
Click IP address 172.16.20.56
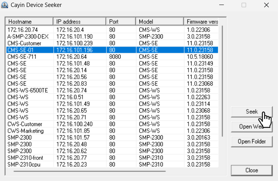point(71,77)
